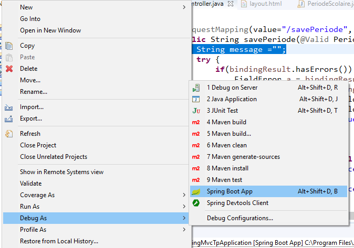Expand the Coverage As submenu arrow

(x=184, y=195)
